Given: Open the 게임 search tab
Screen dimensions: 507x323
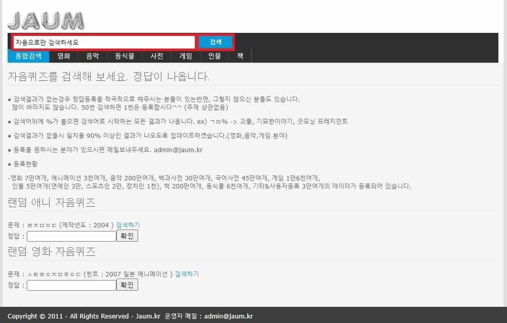Looking at the screenshot, I should (185, 56).
